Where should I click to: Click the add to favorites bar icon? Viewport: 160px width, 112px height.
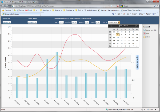coord(15,10)
